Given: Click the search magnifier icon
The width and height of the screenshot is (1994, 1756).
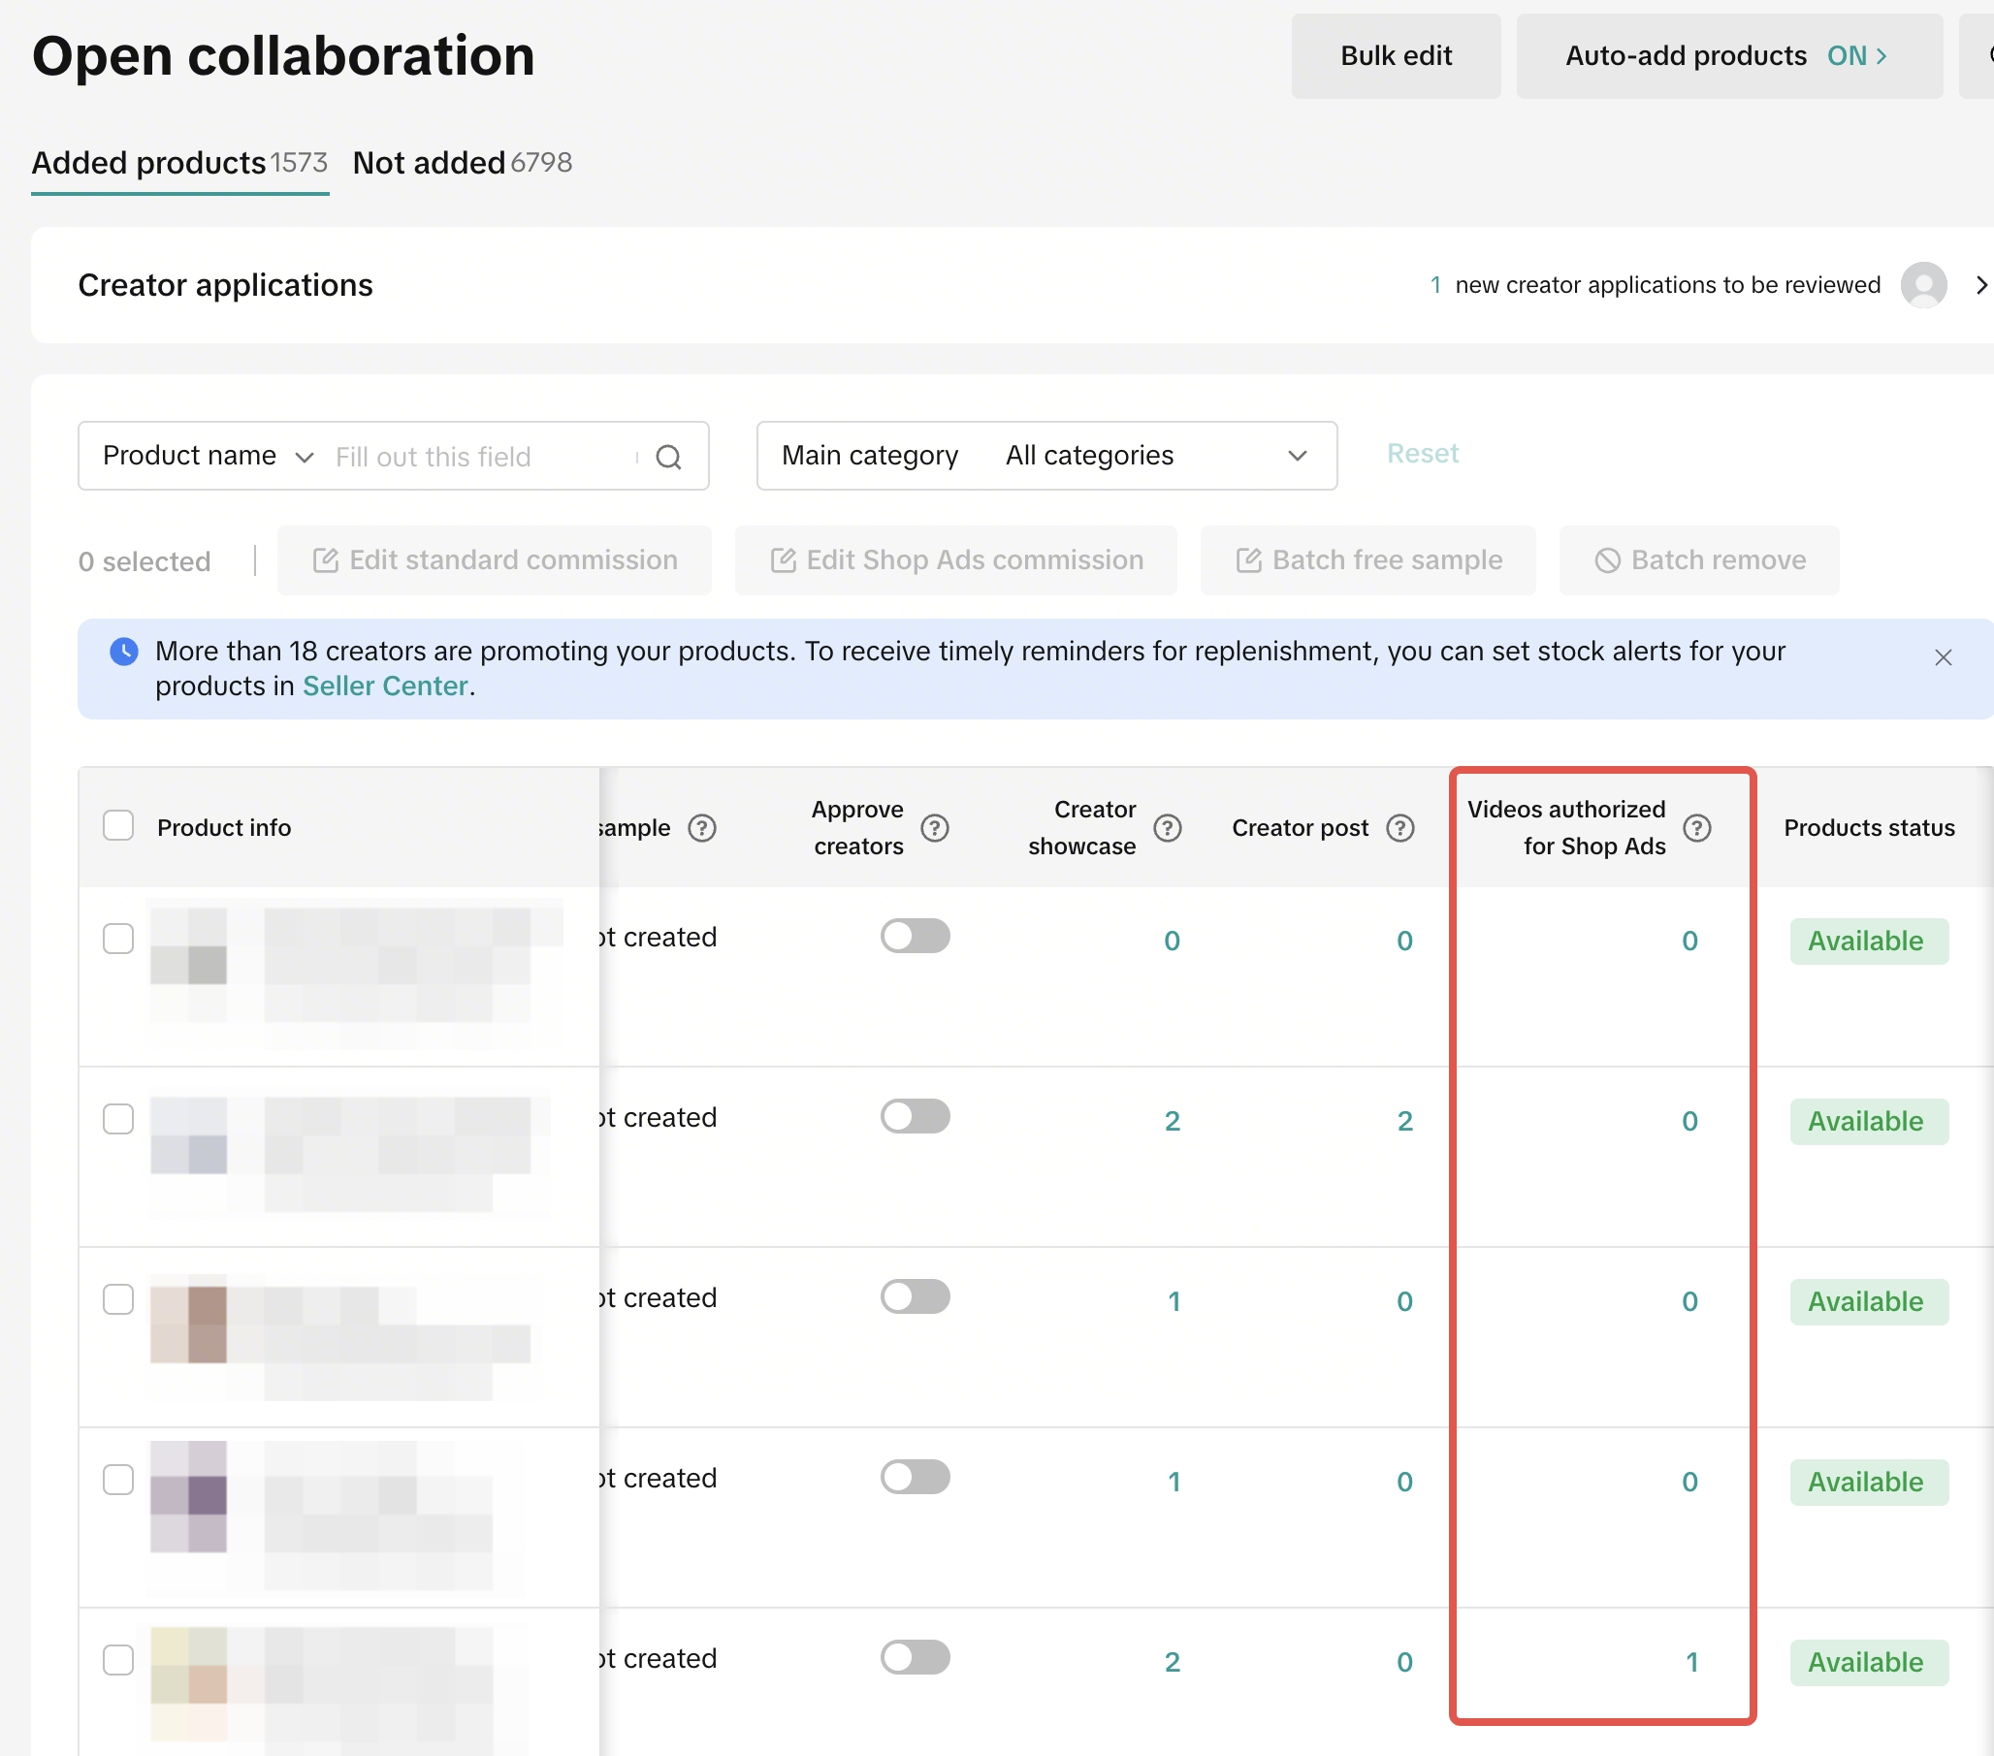Looking at the screenshot, I should pos(668,457).
